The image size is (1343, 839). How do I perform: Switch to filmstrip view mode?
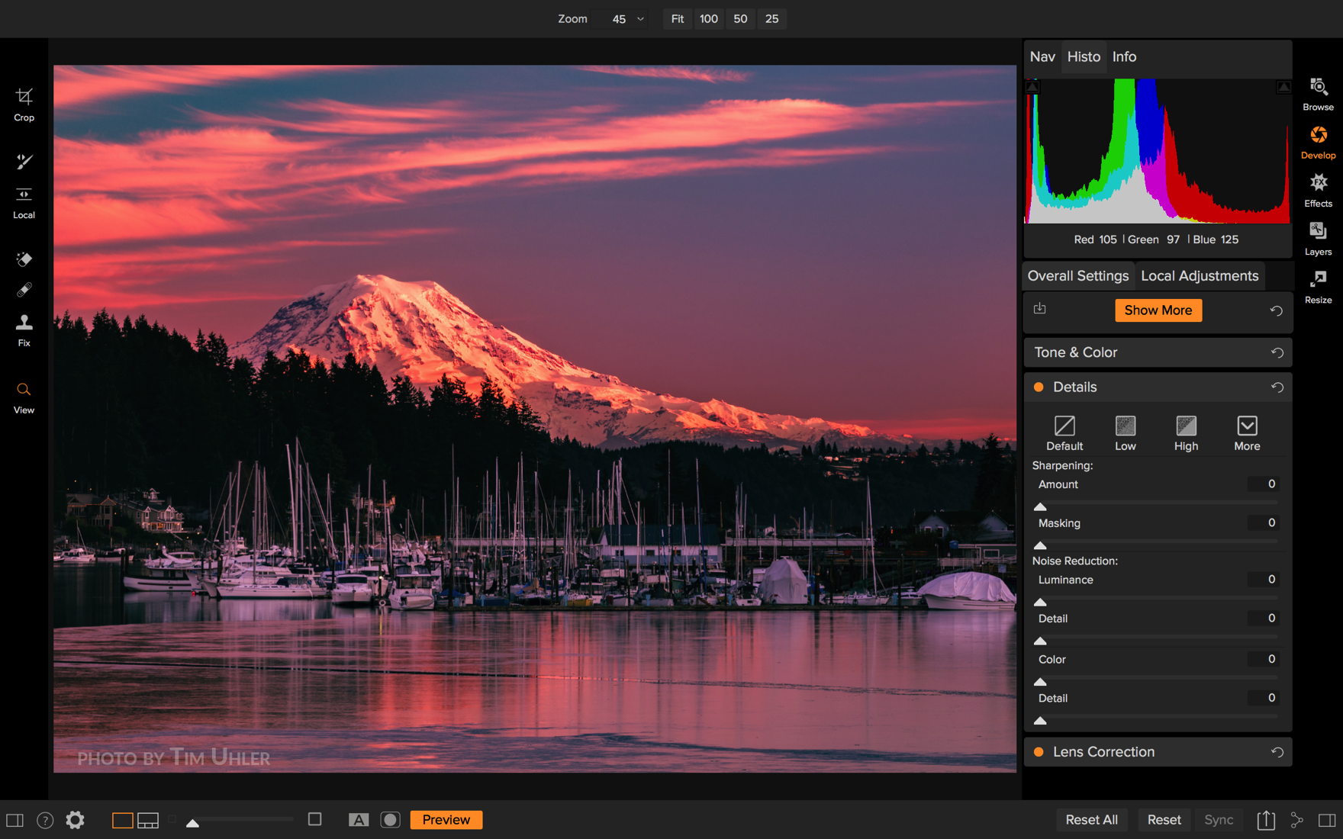click(148, 820)
